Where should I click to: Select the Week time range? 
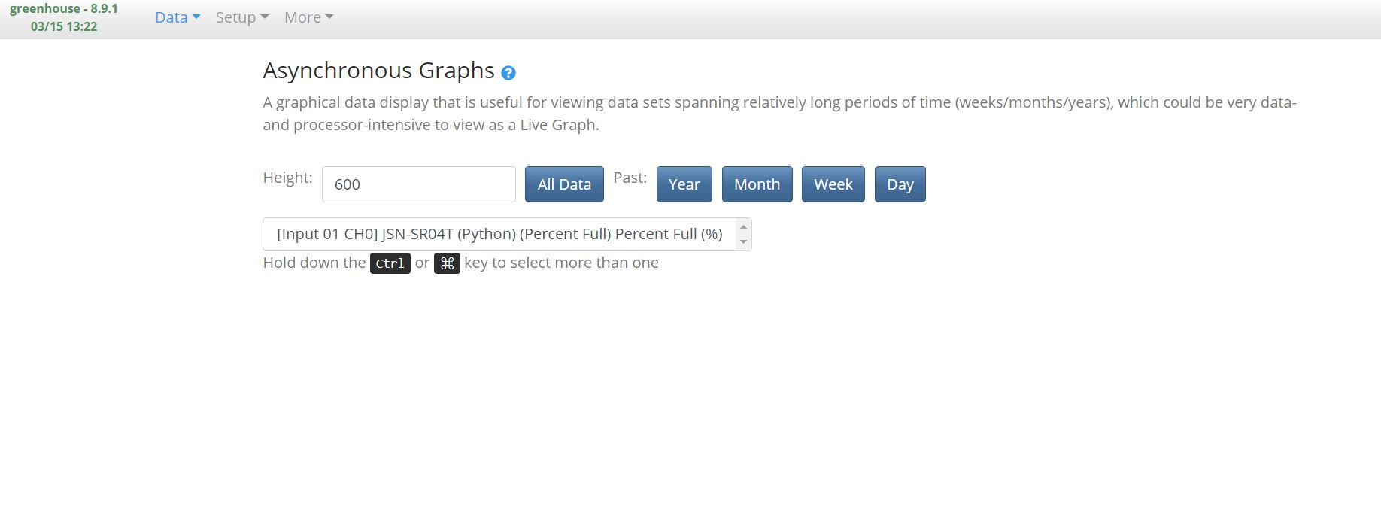pos(833,184)
